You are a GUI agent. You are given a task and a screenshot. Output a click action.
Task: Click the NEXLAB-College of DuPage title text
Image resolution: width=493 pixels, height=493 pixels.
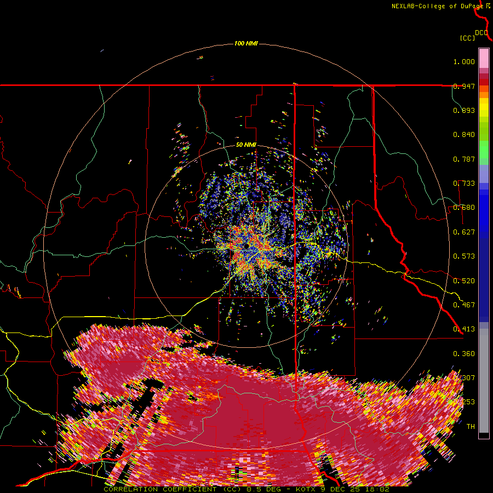438,6
